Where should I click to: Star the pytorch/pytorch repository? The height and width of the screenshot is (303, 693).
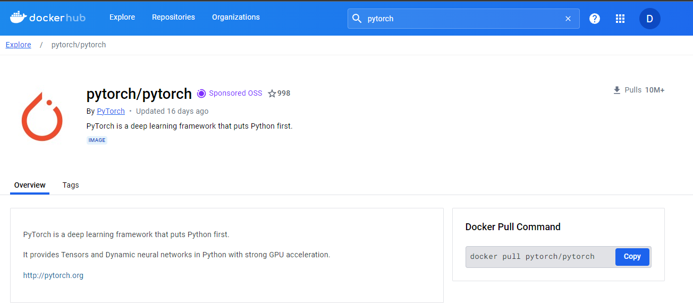(272, 94)
